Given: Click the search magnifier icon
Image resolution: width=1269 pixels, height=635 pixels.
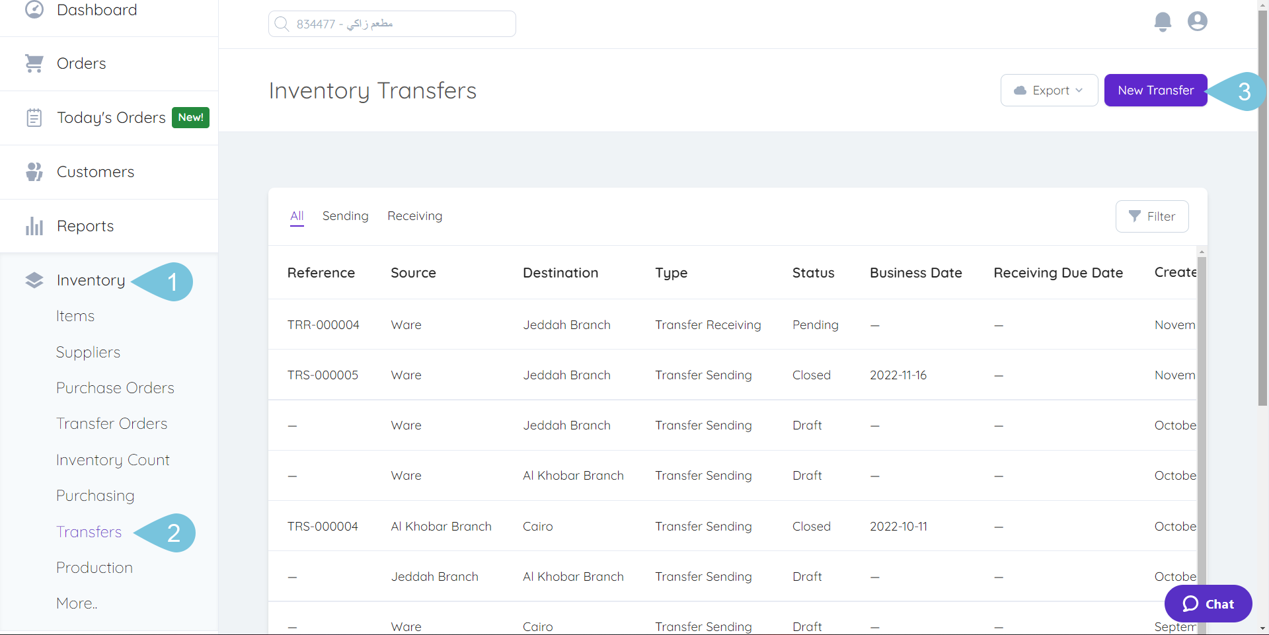Looking at the screenshot, I should click(282, 23).
